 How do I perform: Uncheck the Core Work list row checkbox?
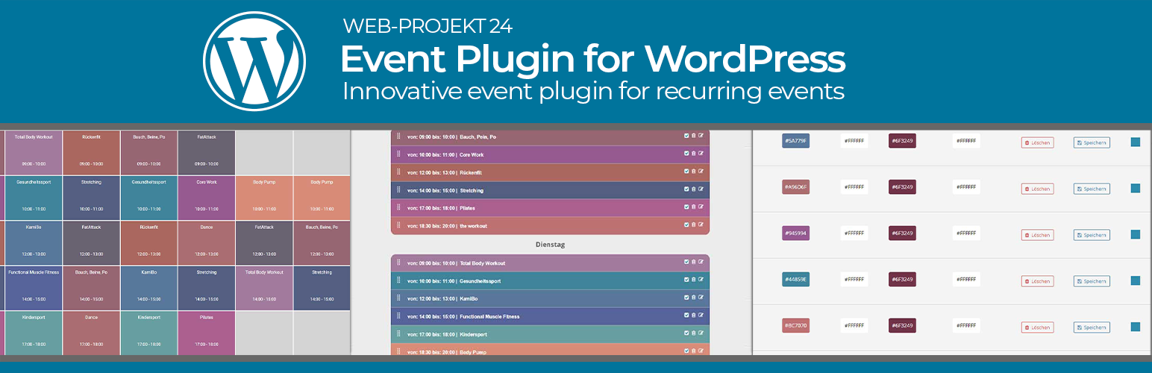coord(686,154)
